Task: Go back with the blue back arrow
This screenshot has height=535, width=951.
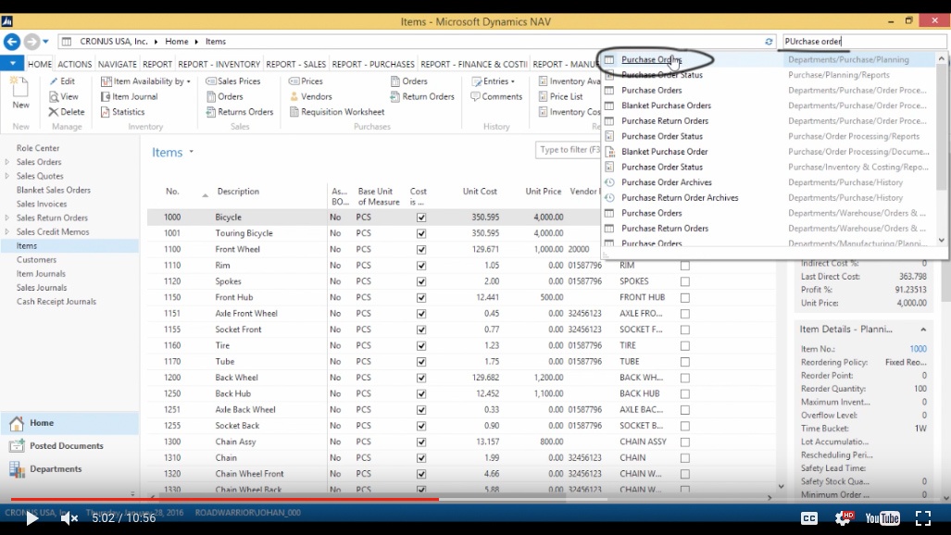Action: point(11,42)
